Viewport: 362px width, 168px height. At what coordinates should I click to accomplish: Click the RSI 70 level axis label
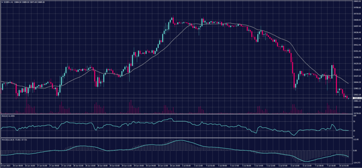[354, 121]
